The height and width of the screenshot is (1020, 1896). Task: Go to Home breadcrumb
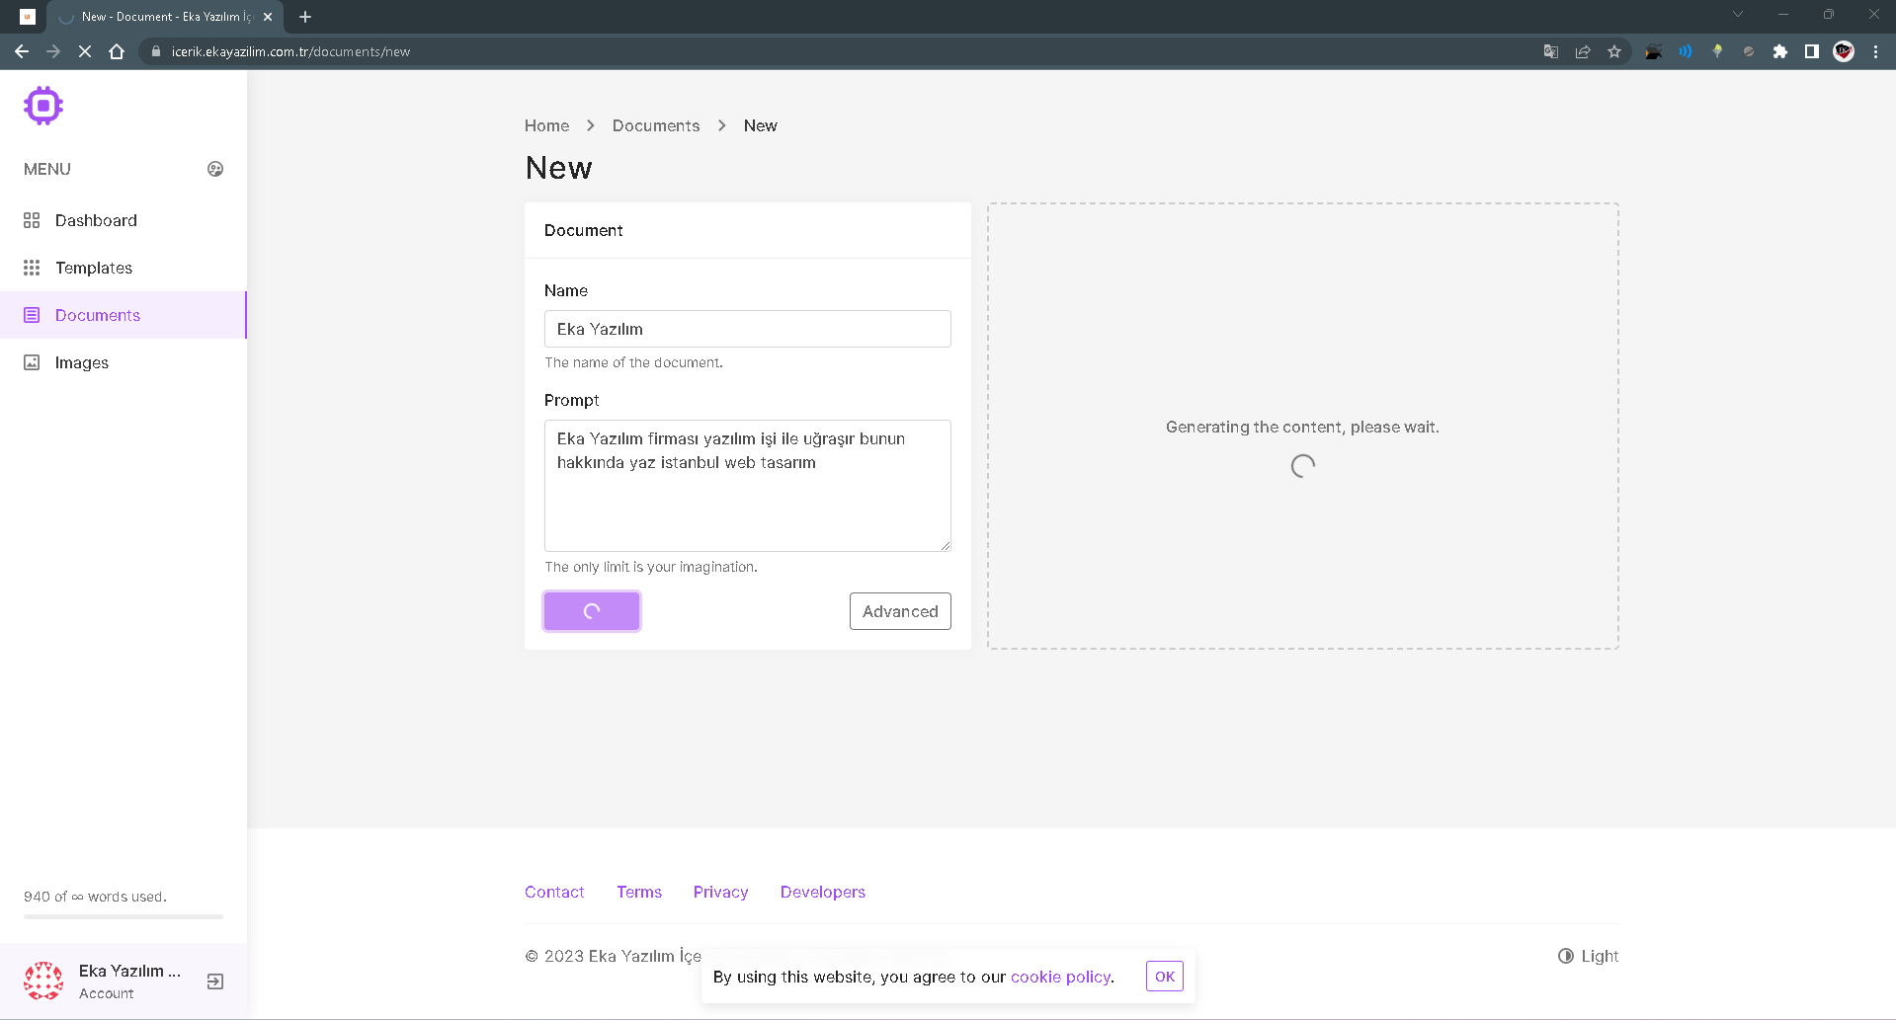click(x=546, y=125)
